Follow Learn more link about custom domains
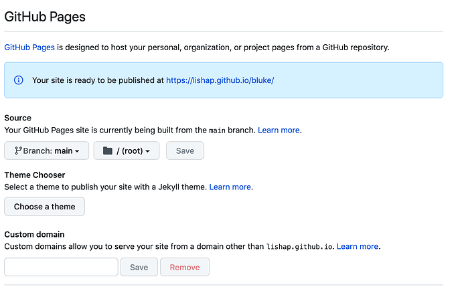 pyautogui.click(x=358, y=246)
